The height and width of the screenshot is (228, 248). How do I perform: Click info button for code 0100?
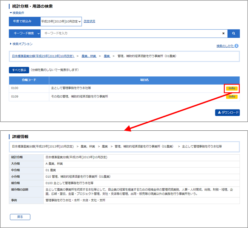tap(232, 88)
